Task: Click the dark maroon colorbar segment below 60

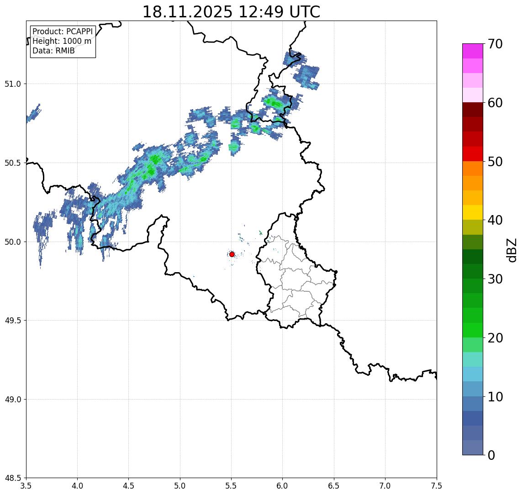Action: pos(473,110)
